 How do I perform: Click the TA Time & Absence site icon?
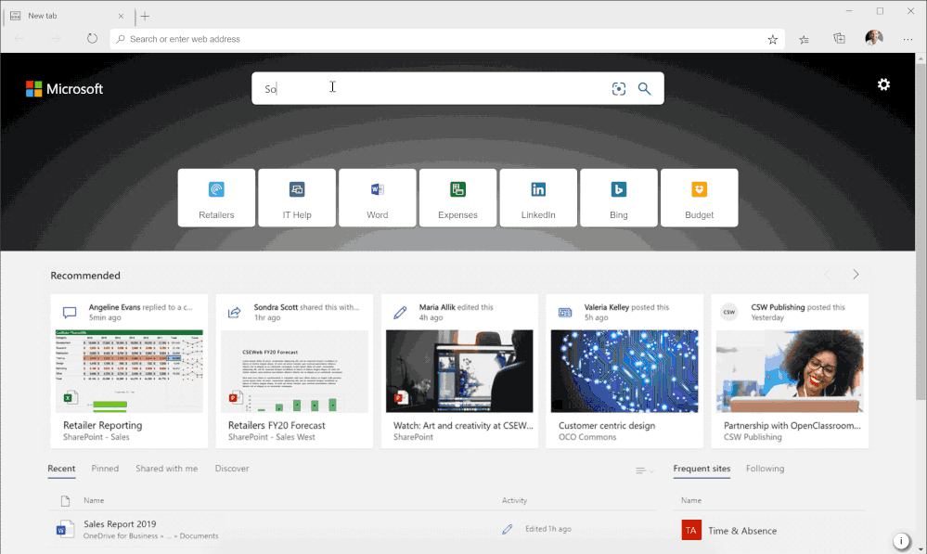pyautogui.click(x=691, y=531)
